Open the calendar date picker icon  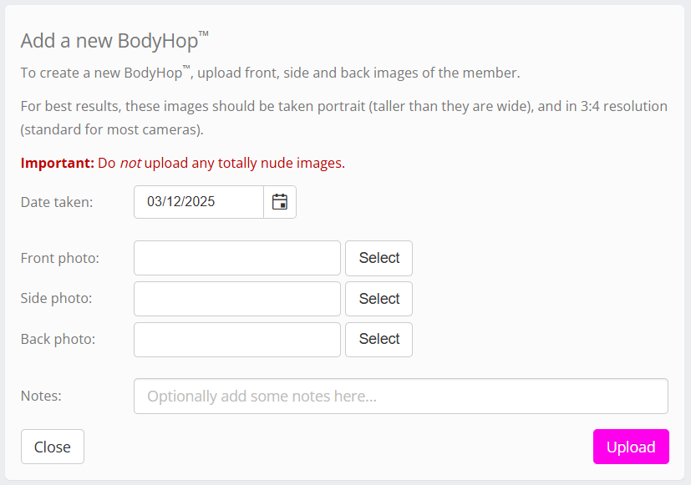point(280,202)
